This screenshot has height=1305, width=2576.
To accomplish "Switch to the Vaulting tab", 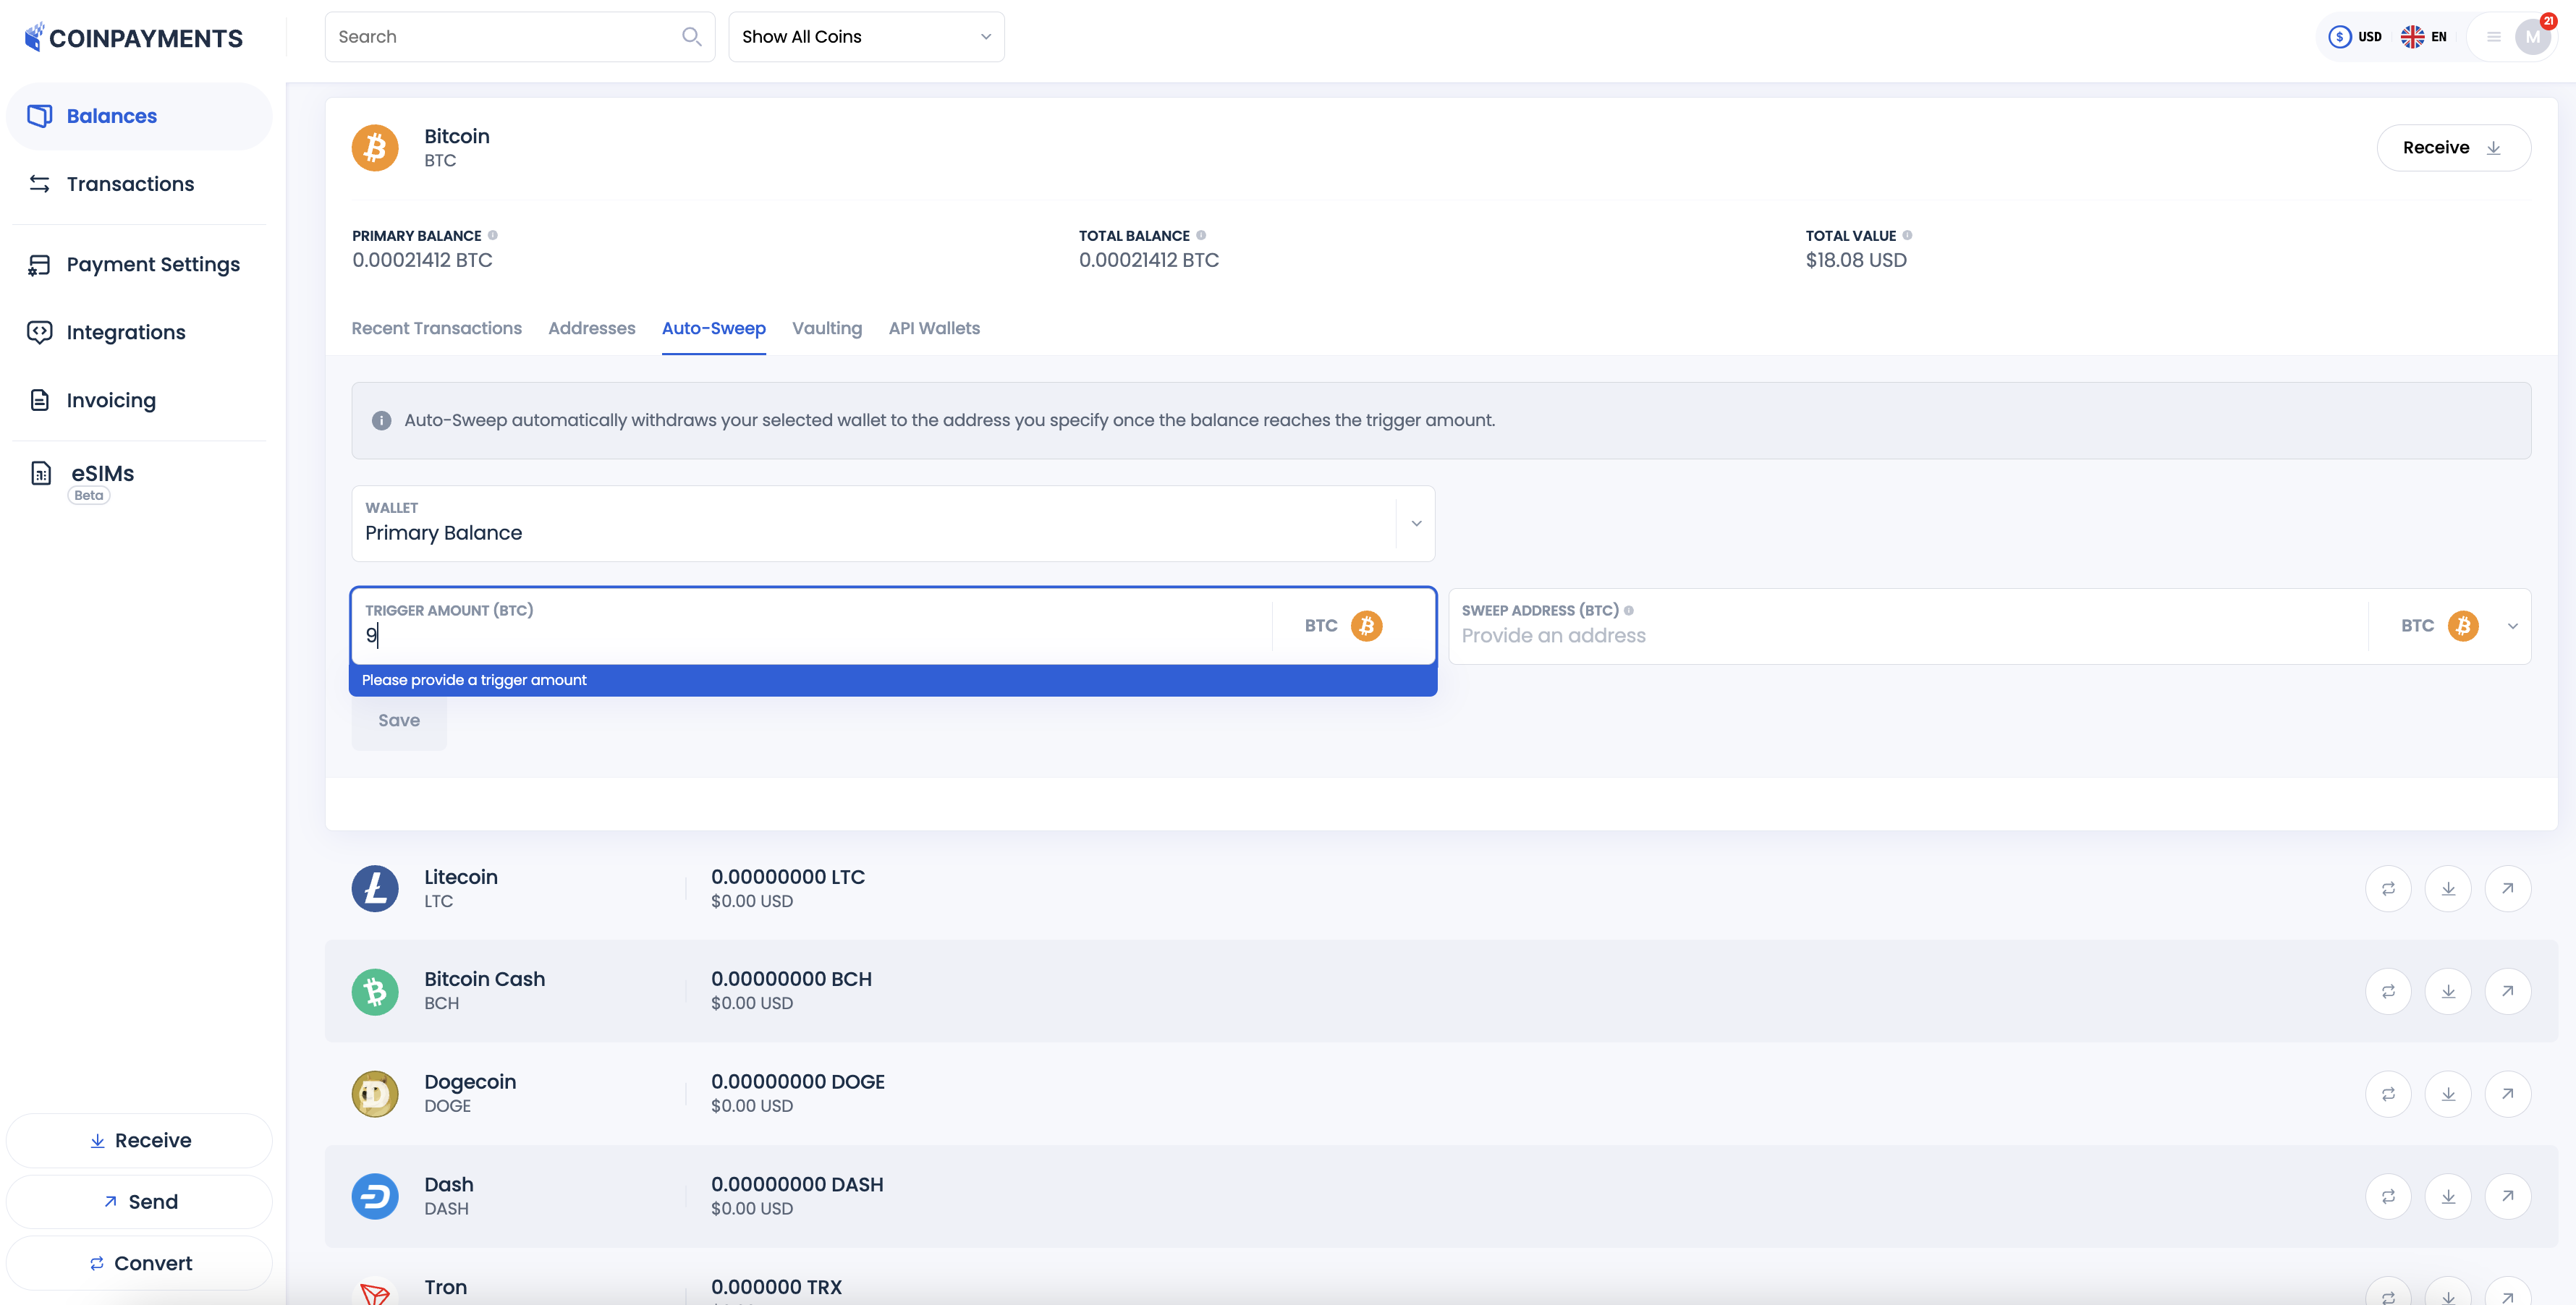I will 826,328.
